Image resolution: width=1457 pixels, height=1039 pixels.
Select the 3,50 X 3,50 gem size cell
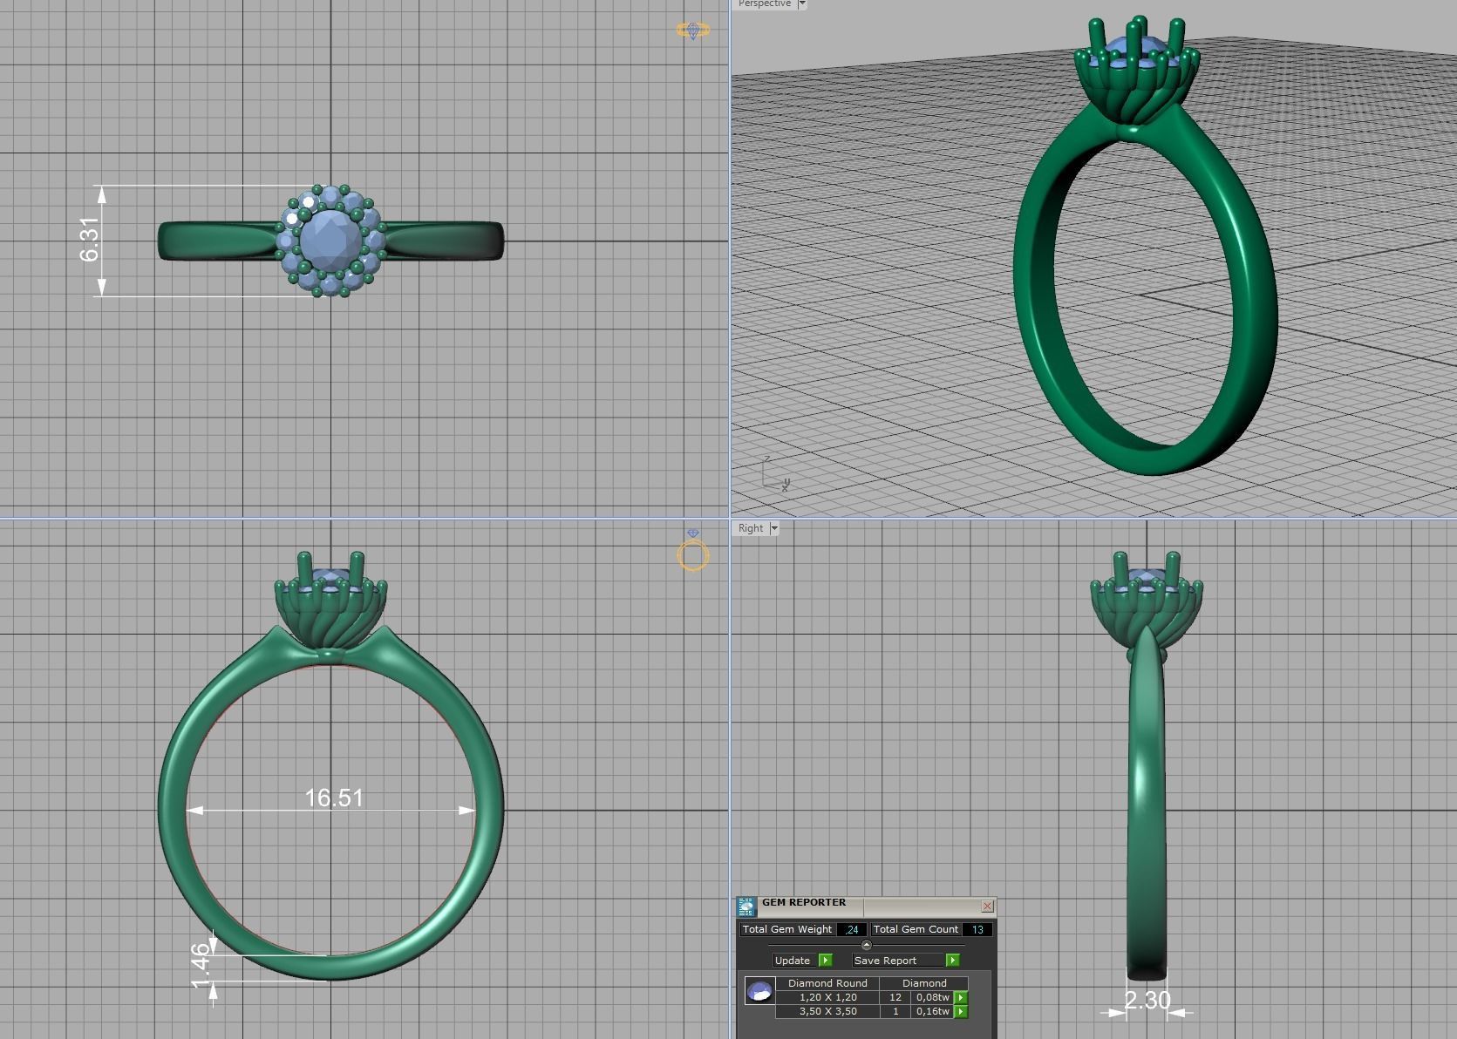click(x=827, y=1011)
